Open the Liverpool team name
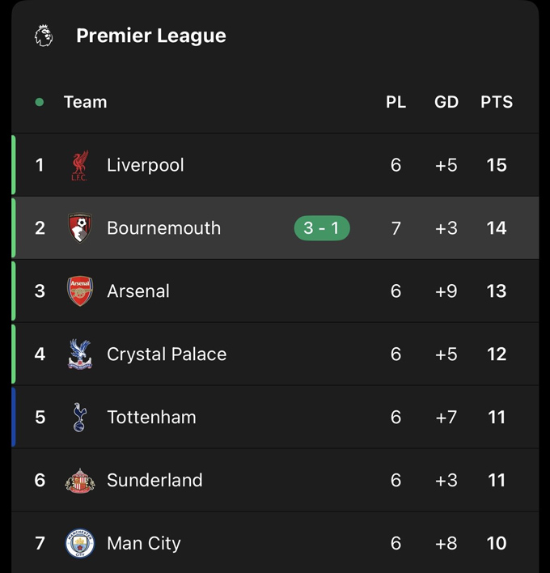Screen dimensions: 550x573 pos(146,165)
